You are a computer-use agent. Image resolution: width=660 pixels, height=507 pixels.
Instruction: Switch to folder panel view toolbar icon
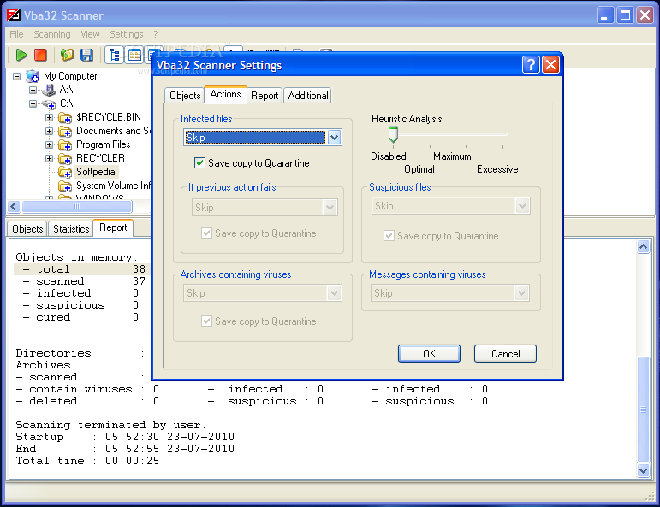134,55
